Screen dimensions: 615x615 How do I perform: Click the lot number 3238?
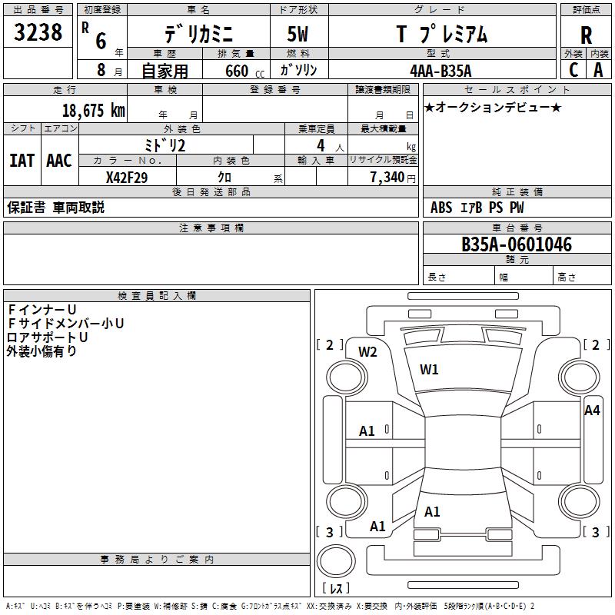tap(38, 32)
